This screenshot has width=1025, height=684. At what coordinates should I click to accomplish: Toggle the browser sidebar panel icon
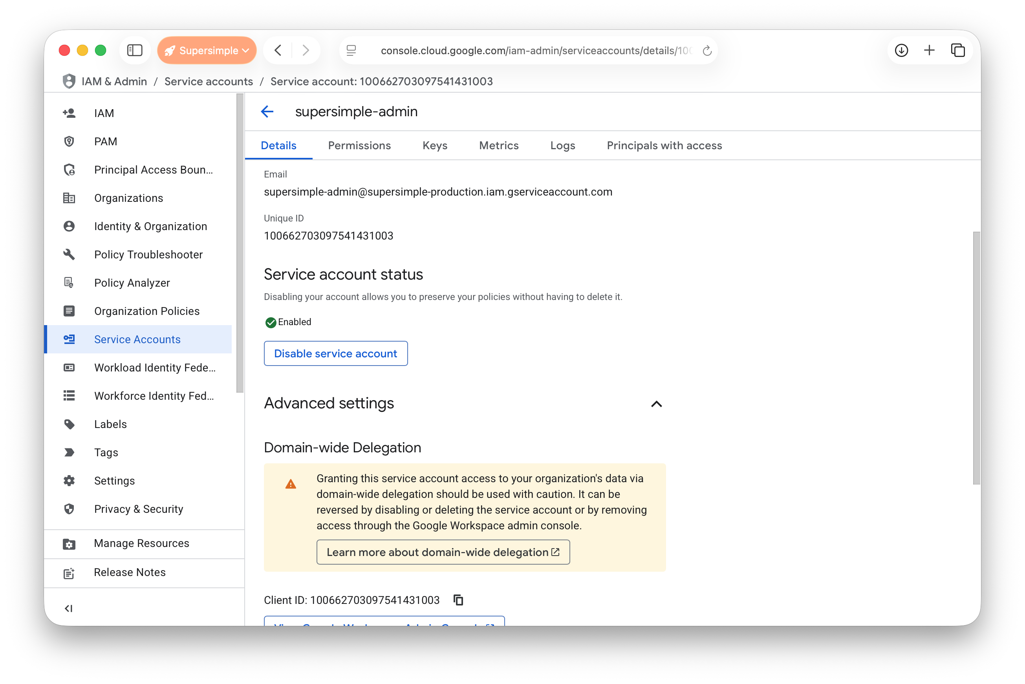(x=134, y=50)
